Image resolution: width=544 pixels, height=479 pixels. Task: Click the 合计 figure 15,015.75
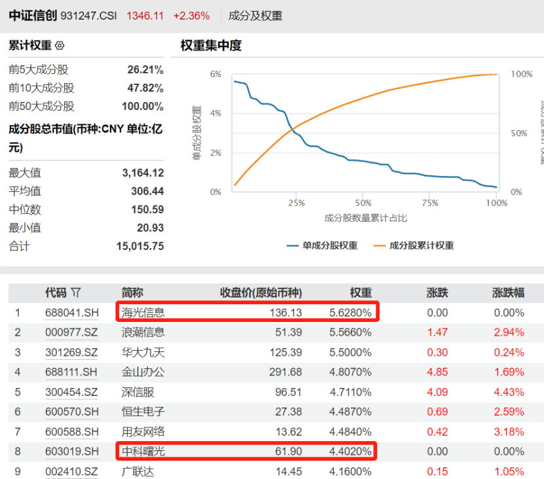pyautogui.click(x=140, y=246)
